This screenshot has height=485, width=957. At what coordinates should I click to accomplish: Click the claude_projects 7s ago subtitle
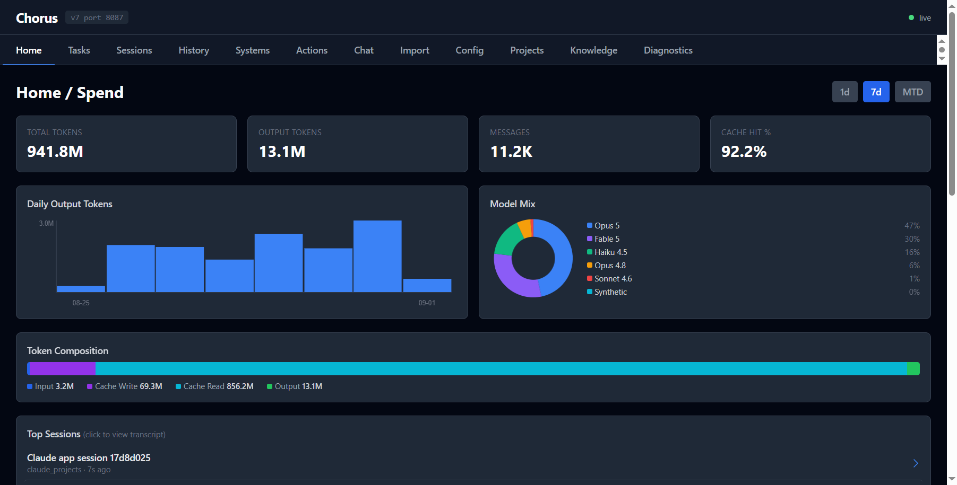pos(69,470)
